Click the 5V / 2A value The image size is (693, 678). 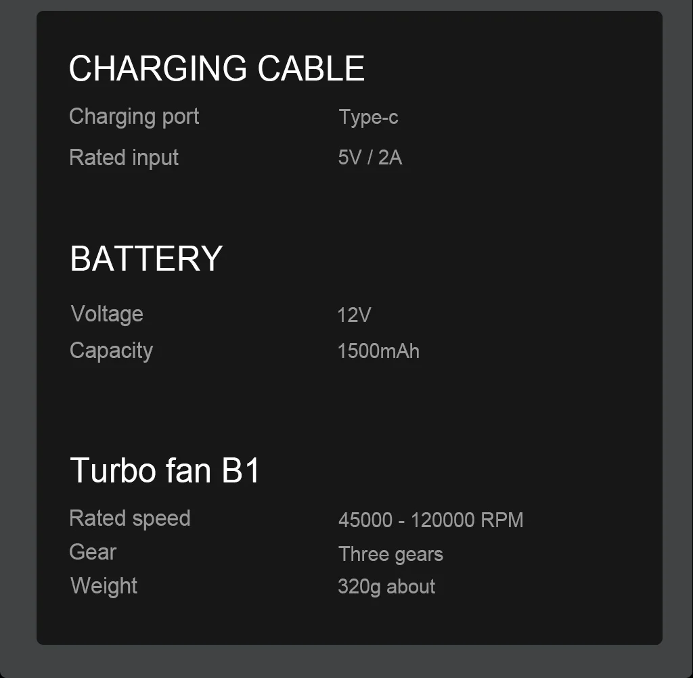370,158
